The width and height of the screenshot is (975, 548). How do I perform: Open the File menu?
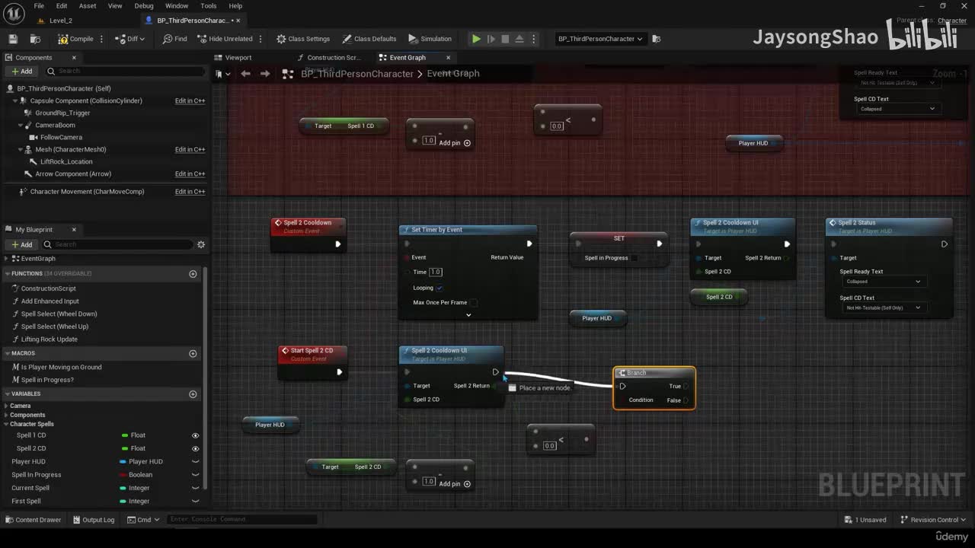[x=39, y=6]
